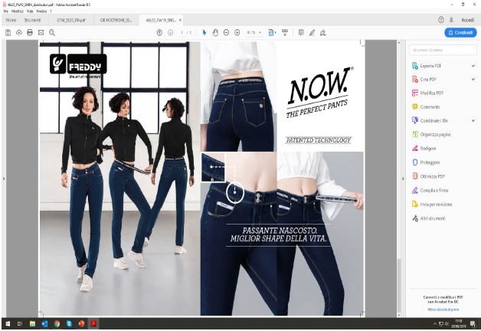Open File Explorer from the taskbar
Viewport: 481px width, 331px height.
point(32,323)
